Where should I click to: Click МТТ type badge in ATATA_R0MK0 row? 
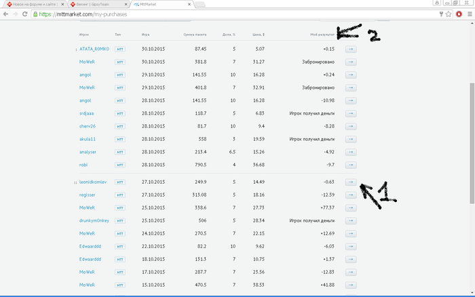120,49
